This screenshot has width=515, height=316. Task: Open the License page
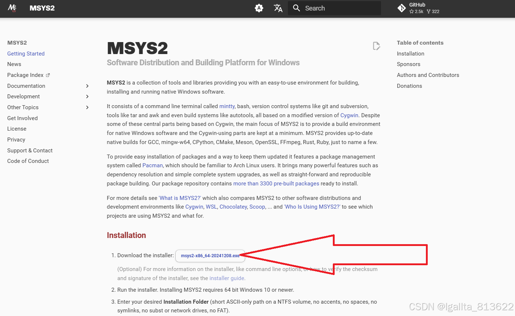coord(17,129)
